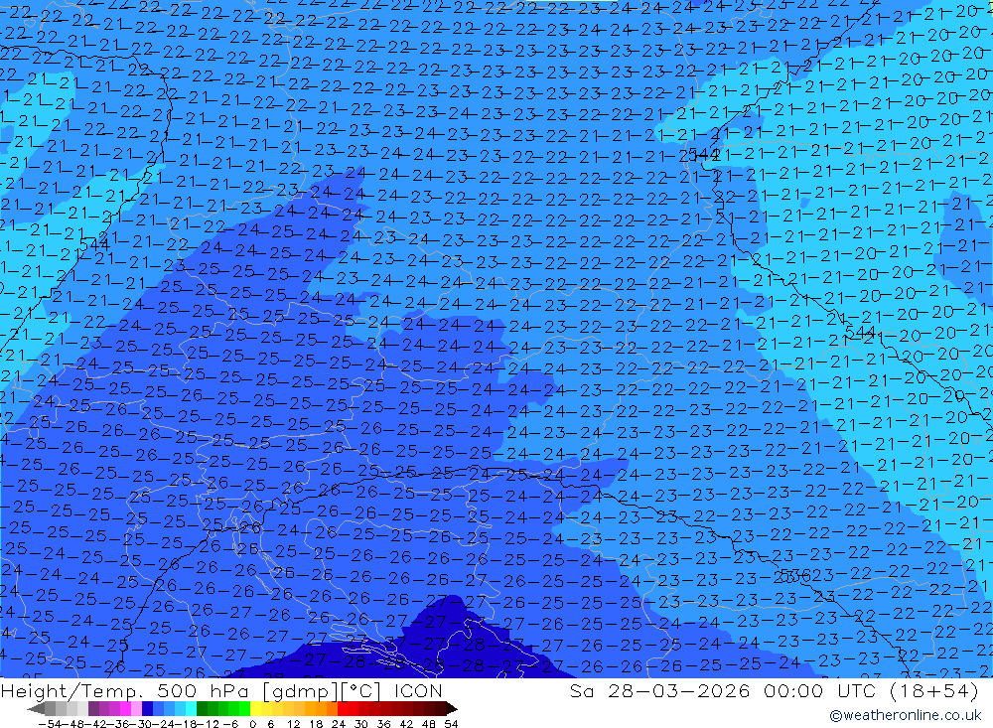
Task: Select the first yellow swatch above the 0 label
Action: coord(256,708)
